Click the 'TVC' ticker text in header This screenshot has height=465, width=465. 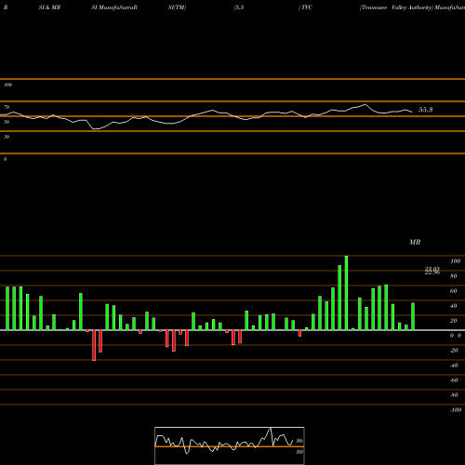pyautogui.click(x=306, y=7)
